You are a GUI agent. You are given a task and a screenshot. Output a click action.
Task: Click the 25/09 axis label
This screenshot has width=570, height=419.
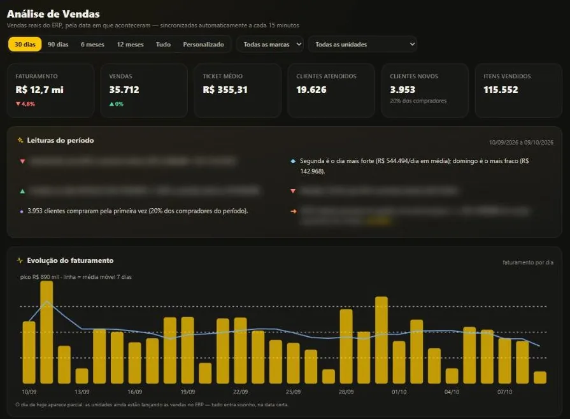(x=293, y=392)
